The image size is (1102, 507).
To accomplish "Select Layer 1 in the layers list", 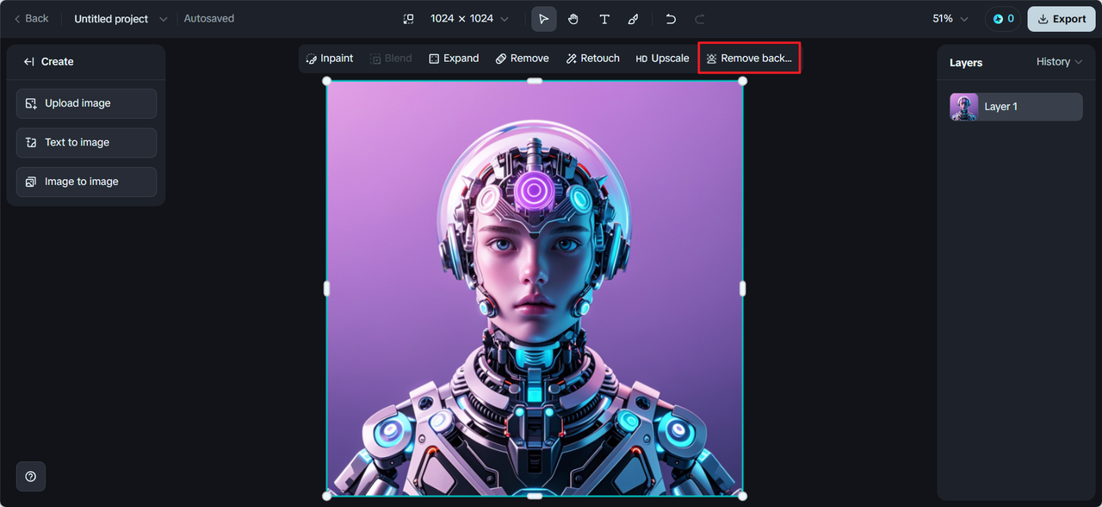I will 1016,107.
